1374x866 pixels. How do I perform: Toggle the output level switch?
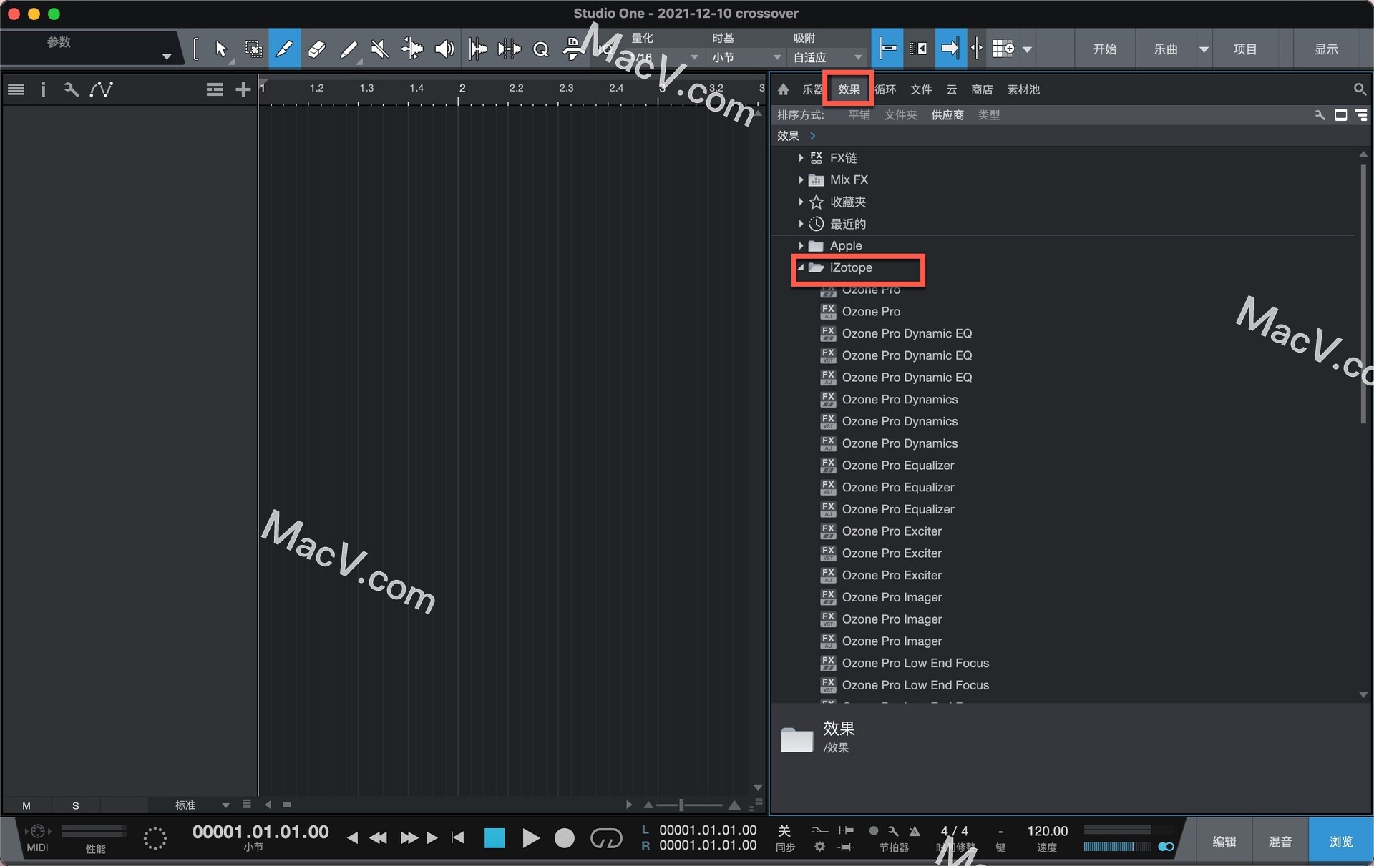(x=1166, y=847)
